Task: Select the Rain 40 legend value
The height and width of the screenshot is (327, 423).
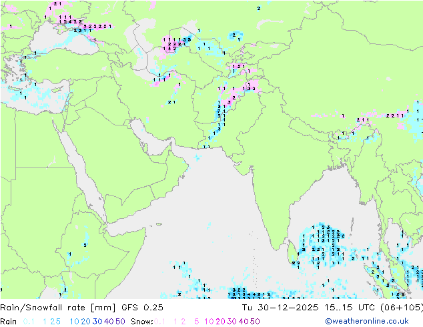Action: pyautogui.click(x=109, y=322)
